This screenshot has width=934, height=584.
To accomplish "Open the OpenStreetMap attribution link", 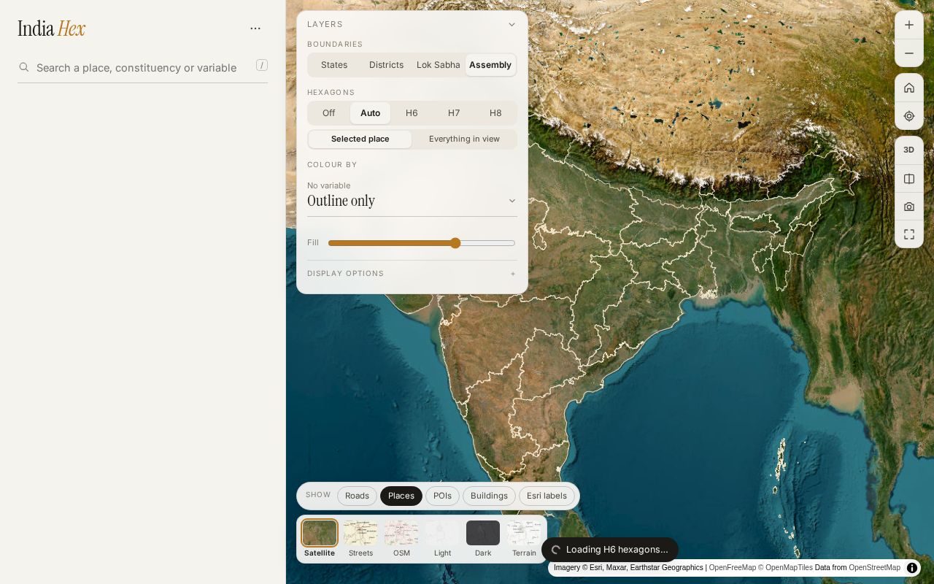I will (x=874, y=568).
